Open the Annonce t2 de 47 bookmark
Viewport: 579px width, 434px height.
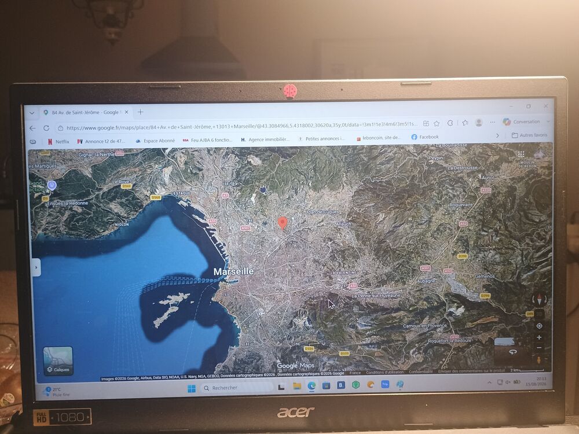point(101,141)
